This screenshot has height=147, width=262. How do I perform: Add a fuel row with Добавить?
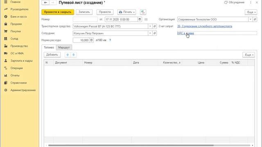(x=52, y=55)
